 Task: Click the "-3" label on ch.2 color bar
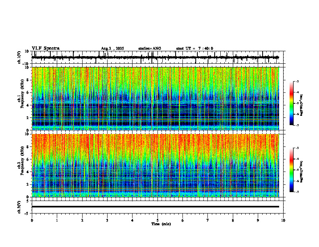point(297,148)
